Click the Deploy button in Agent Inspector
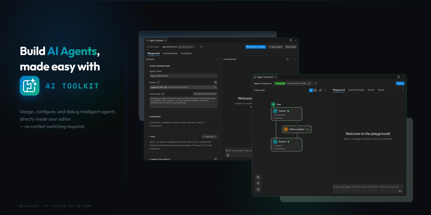 (400, 83)
